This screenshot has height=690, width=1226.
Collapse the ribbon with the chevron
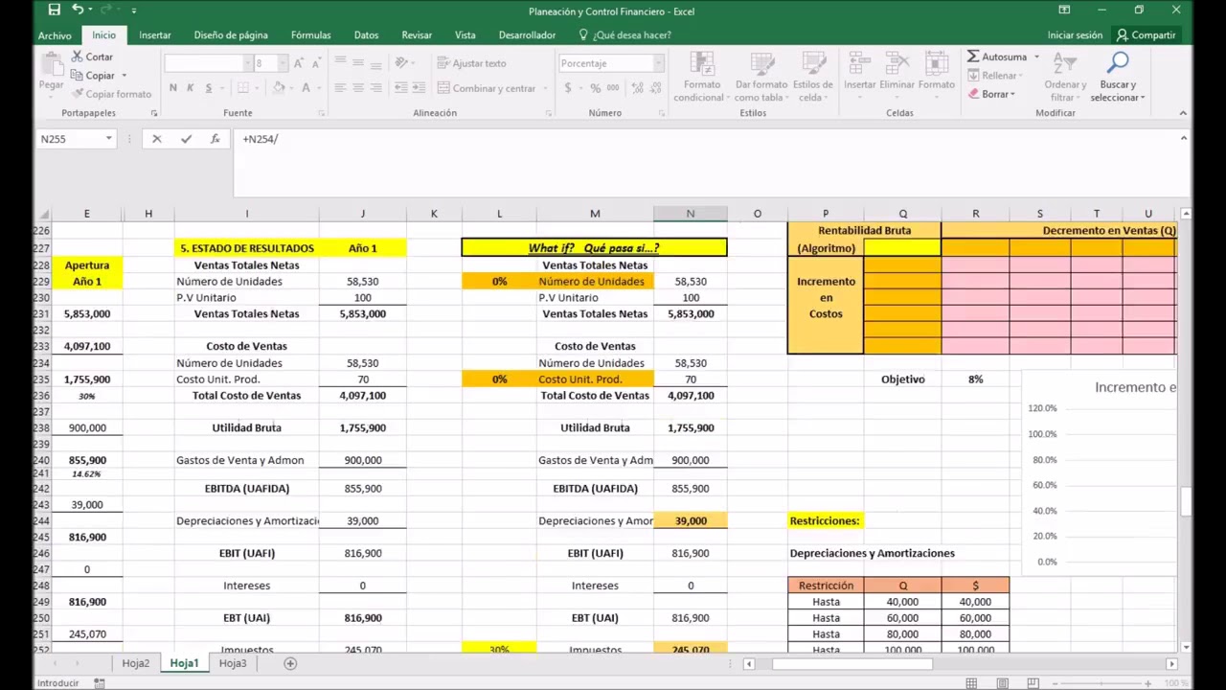point(1183,113)
